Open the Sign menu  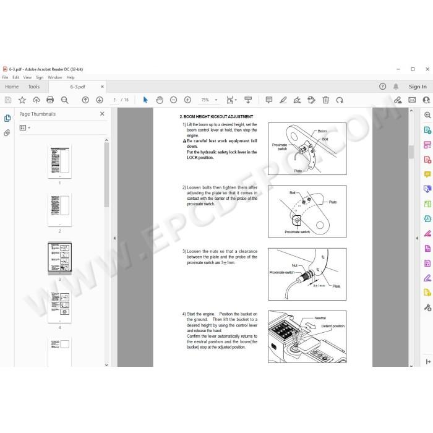click(x=40, y=77)
